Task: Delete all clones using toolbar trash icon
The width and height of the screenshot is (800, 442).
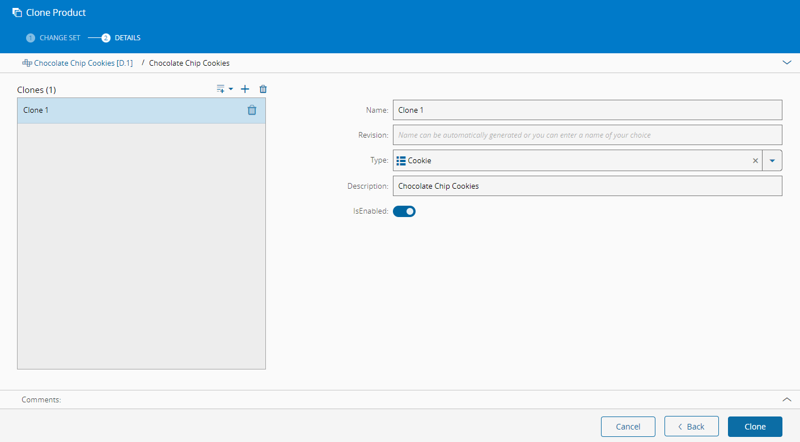Action: pyautogui.click(x=263, y=89)
